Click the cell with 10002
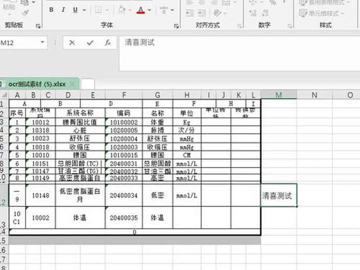 [x=40, y=218]
